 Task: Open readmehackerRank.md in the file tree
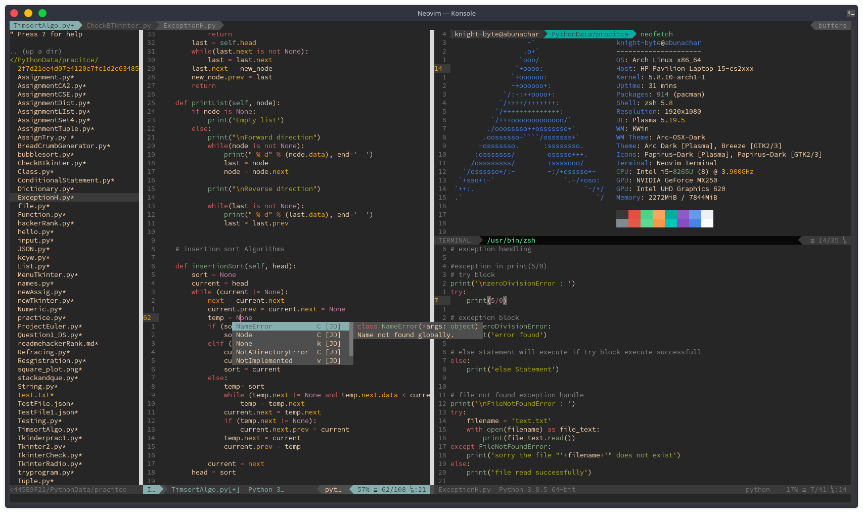tap(58, 343)
